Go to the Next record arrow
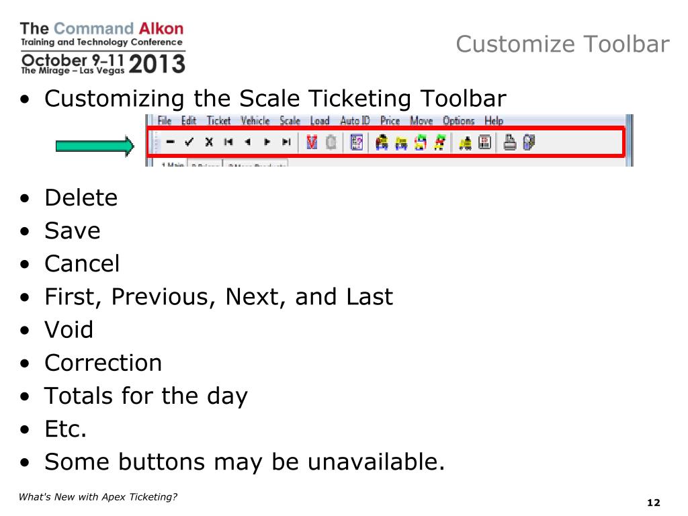This screenshot has height=516, width=688. pyautogui.click(x=267, y=142)
